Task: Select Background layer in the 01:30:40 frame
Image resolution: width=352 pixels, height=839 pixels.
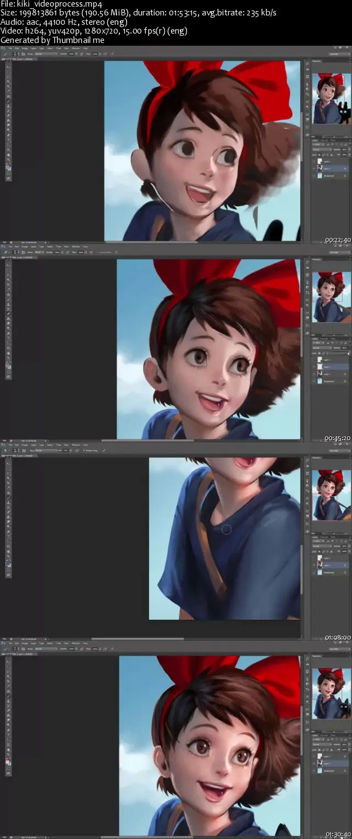Action: pyautogui.click(x=331, y=771)
